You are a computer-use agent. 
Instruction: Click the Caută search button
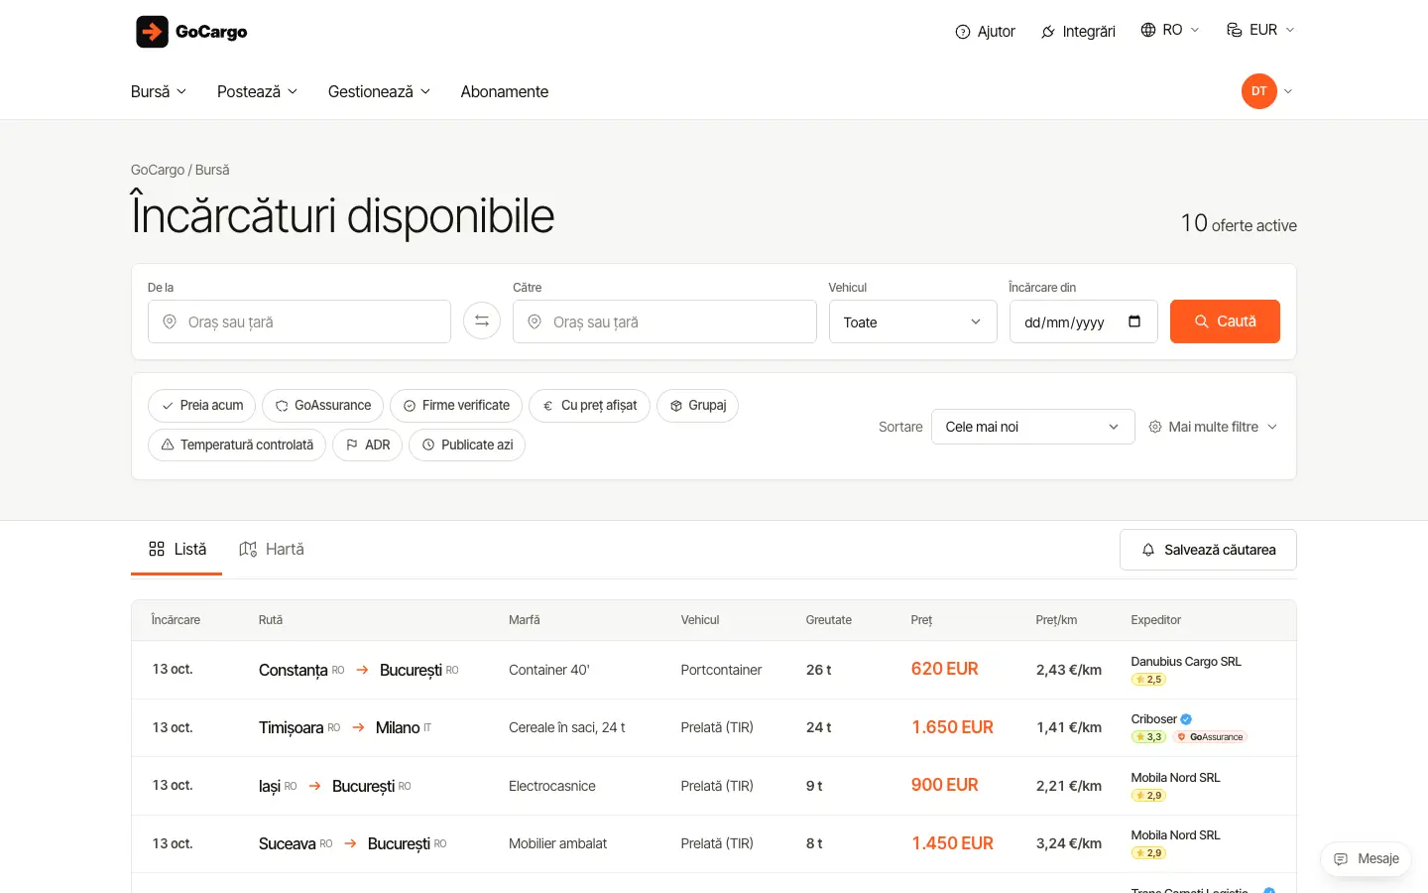pos(1225,321)
